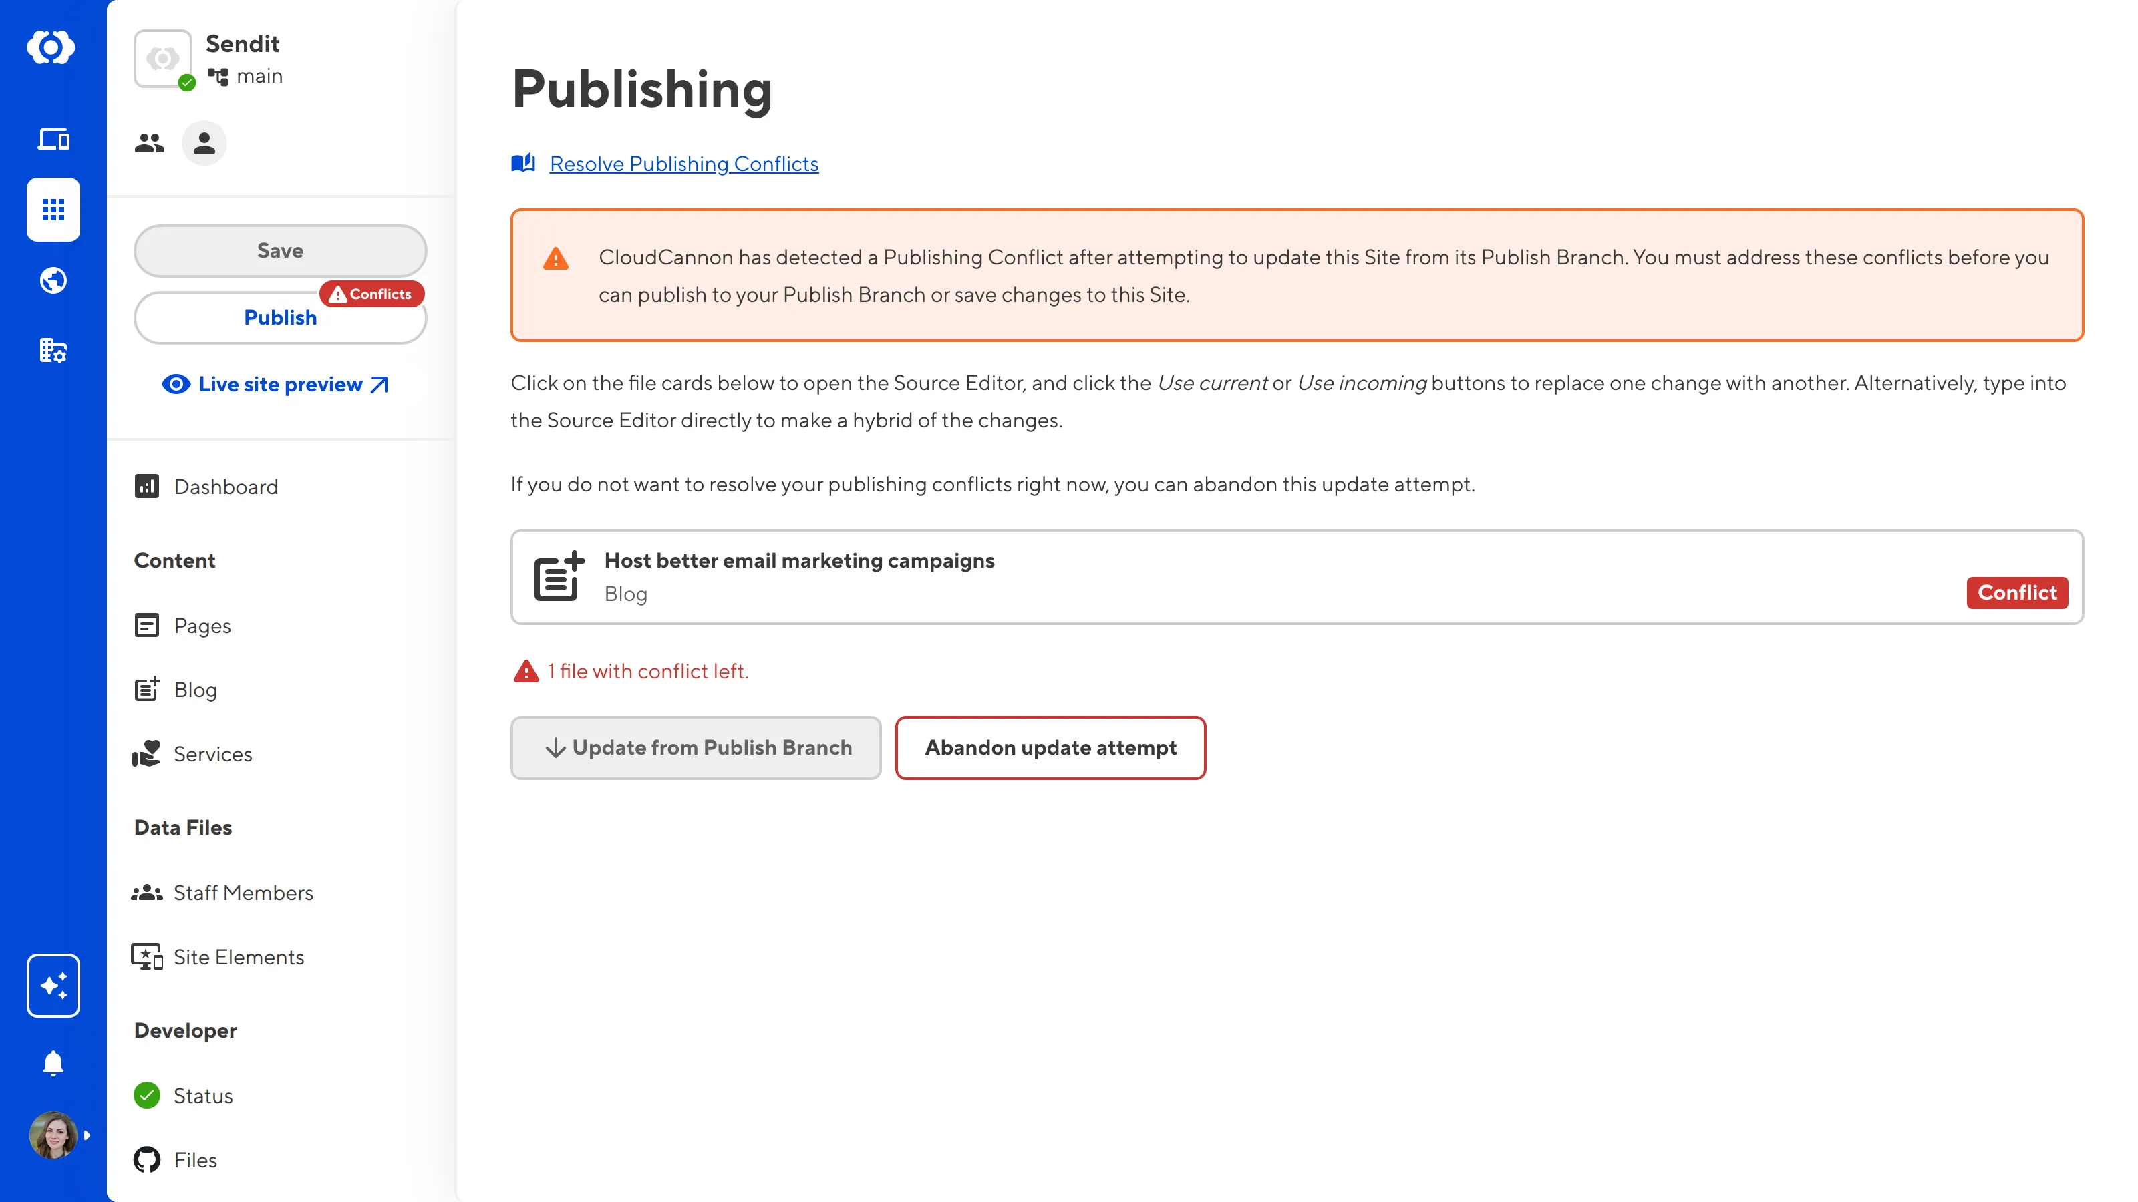
Task: Open Resolve Publishing Conflicts documentation link
Action: 684,164
